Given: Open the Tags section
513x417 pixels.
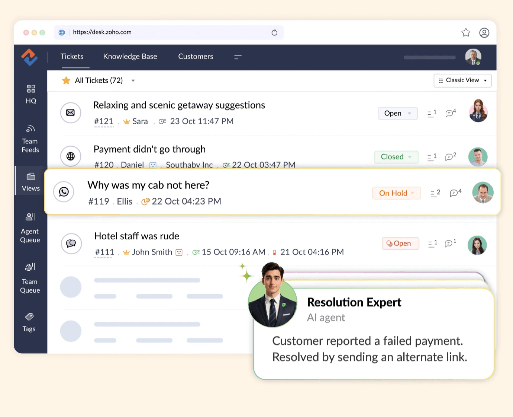Looking at the screenshot, I should 29,322.
